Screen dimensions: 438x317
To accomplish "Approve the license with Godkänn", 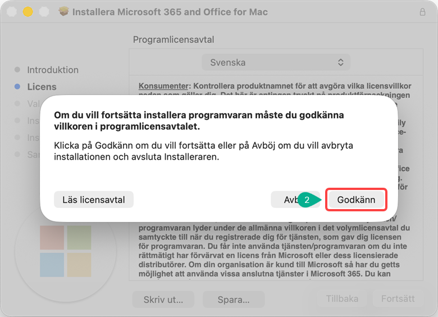I will coord(356,200).
